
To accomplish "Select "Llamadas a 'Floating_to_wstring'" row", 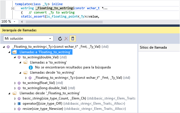I will (42, 52).
